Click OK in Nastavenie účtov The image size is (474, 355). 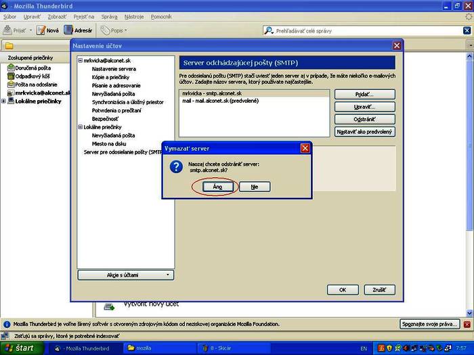[x=343, y=290]
